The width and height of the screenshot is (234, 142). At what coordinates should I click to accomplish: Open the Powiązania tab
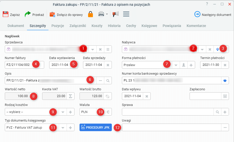pos(172,26)
